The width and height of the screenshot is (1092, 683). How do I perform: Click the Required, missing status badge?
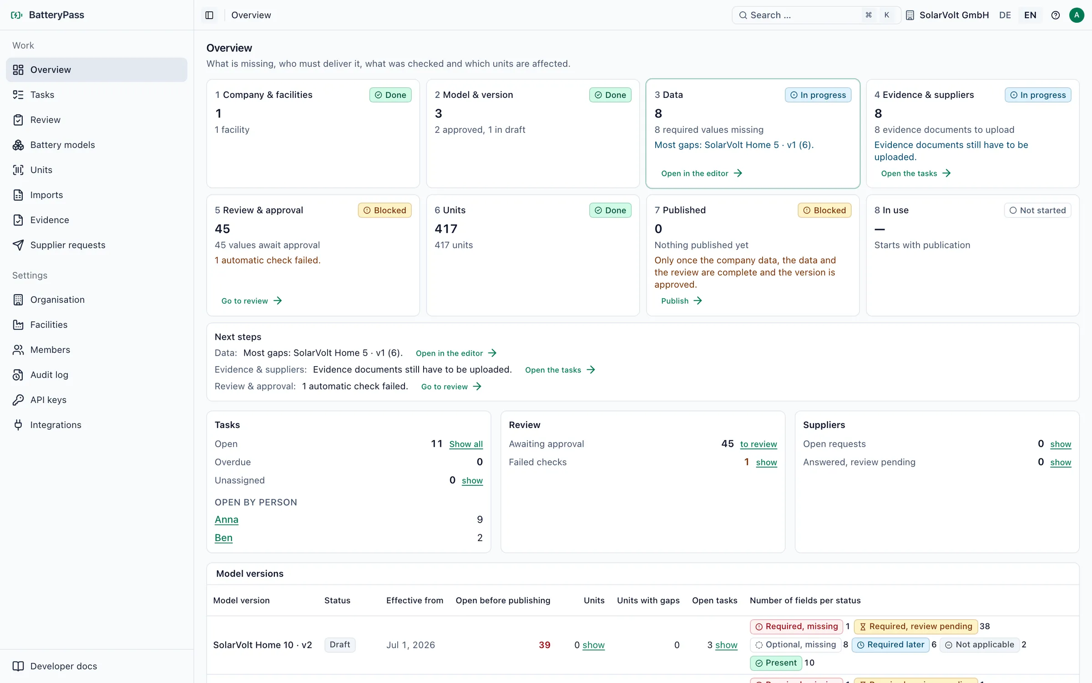click(x=797, y=627)
